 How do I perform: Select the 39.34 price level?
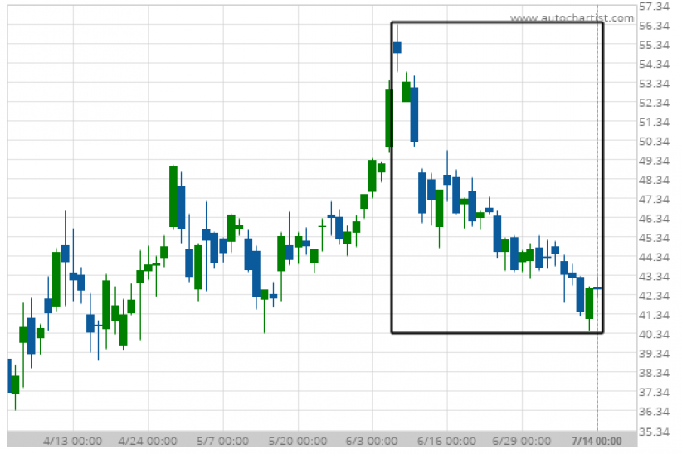click(654, 354)
